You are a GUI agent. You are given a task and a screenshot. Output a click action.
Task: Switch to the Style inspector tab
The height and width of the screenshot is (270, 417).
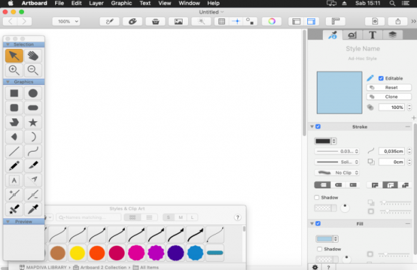pos(333,35)
